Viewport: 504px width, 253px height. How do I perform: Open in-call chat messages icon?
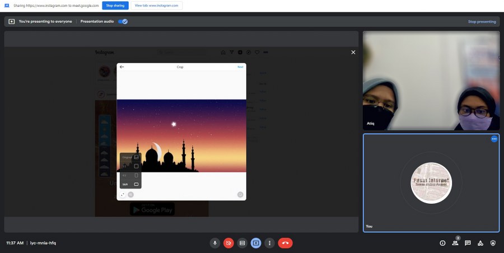[468, 243]
